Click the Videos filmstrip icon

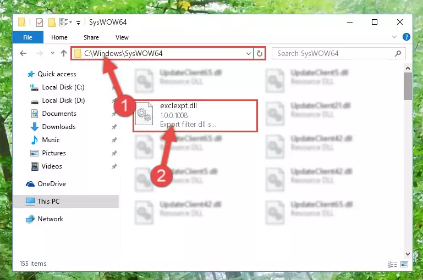pyautogui.click(x=34, y=166)
